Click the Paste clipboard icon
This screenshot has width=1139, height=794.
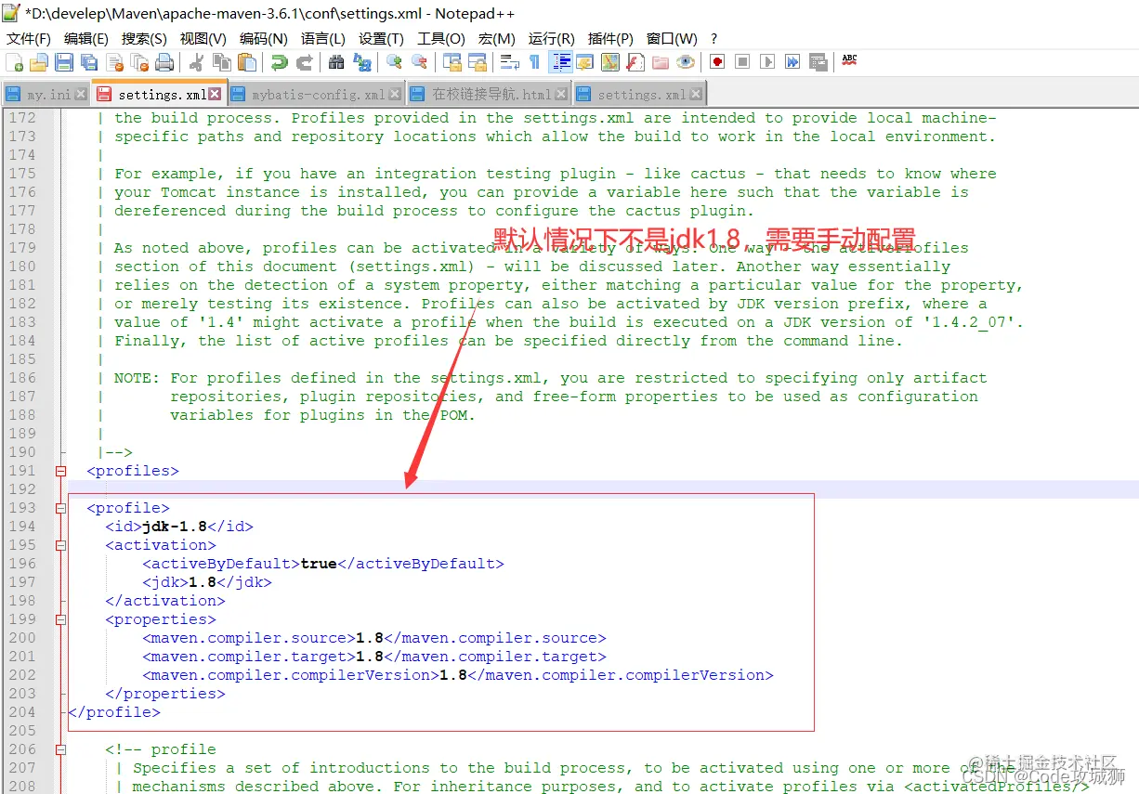tap(246, 62)
